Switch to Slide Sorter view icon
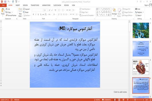The height and width of the screenshot is (101, 152). tap(119, 100)
